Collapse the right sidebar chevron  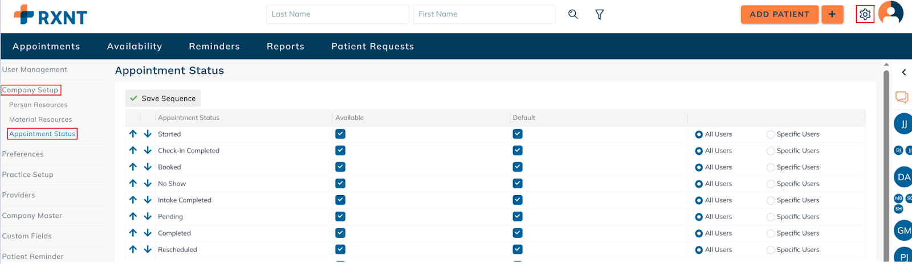(904, 72)
